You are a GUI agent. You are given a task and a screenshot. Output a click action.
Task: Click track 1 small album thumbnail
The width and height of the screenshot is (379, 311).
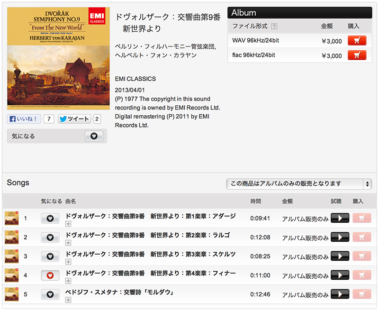[x=11, y=218]
